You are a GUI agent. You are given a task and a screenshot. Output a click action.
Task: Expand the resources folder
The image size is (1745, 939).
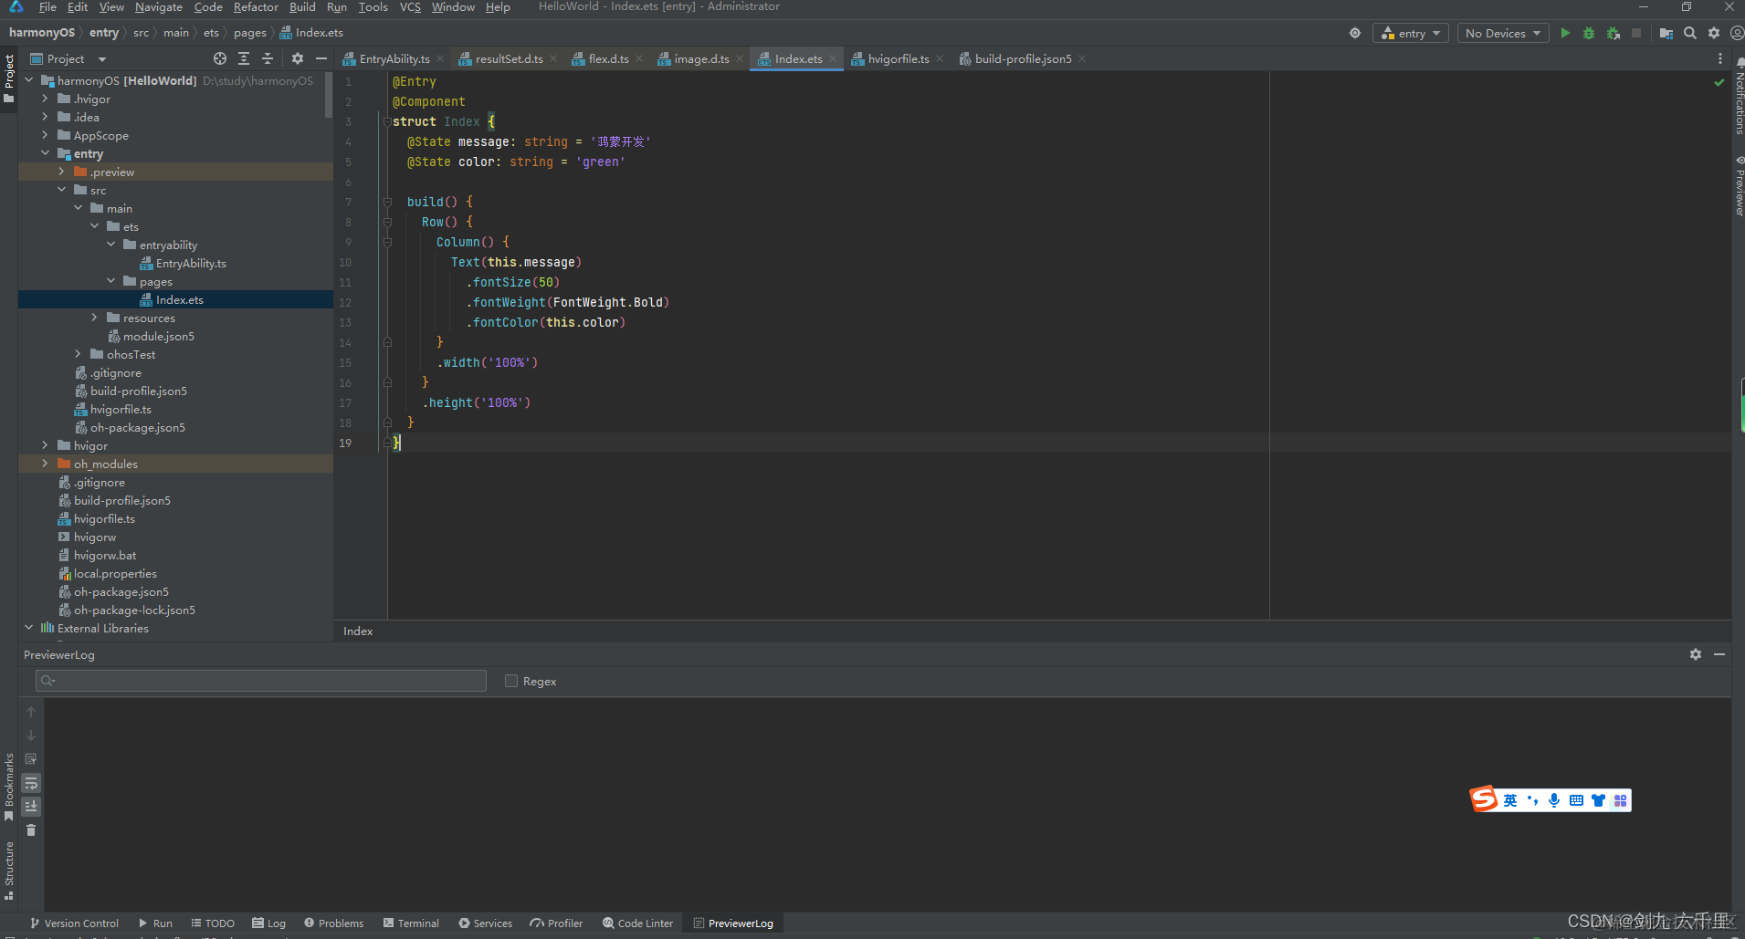coord(94,318)
